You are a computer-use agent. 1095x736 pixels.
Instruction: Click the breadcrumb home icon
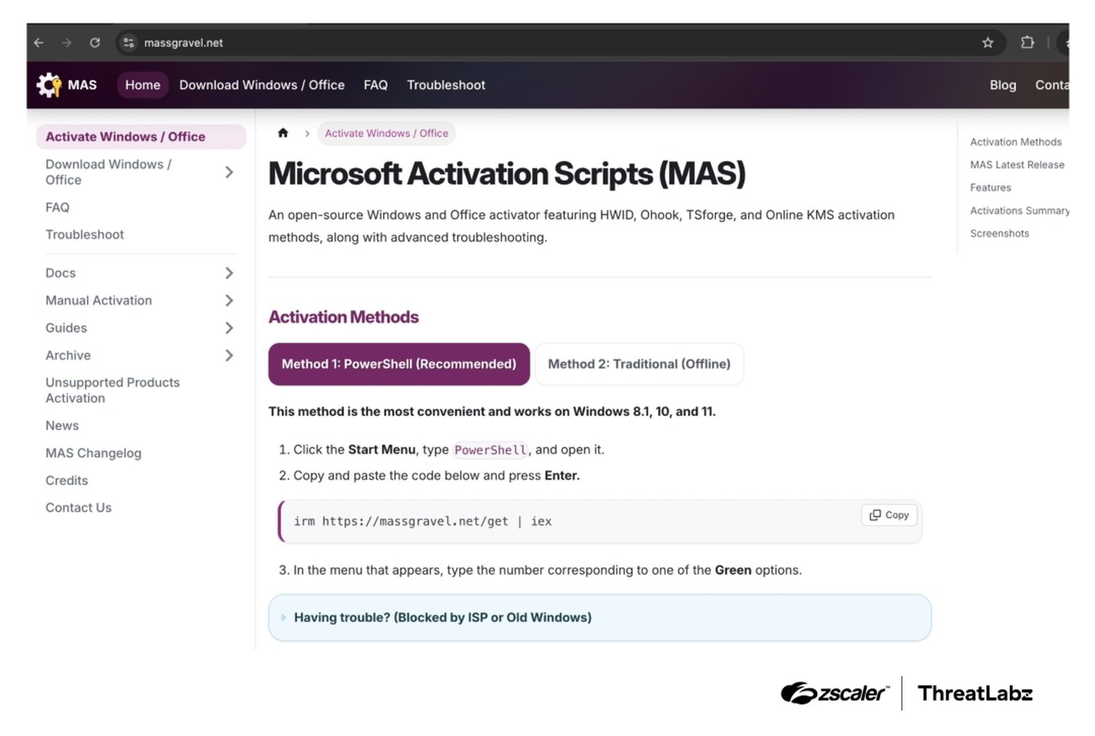pyautogui.click(x=283, y=133)
